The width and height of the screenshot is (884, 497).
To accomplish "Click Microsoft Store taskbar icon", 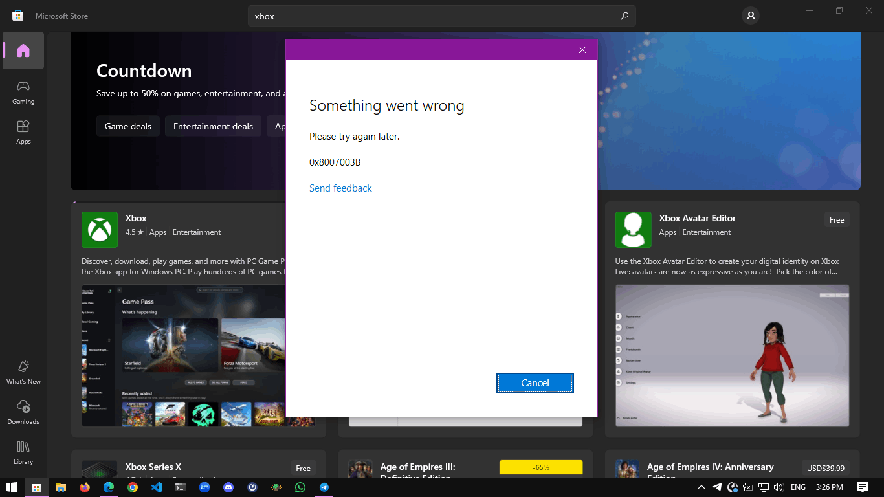I will click(36, 487).
